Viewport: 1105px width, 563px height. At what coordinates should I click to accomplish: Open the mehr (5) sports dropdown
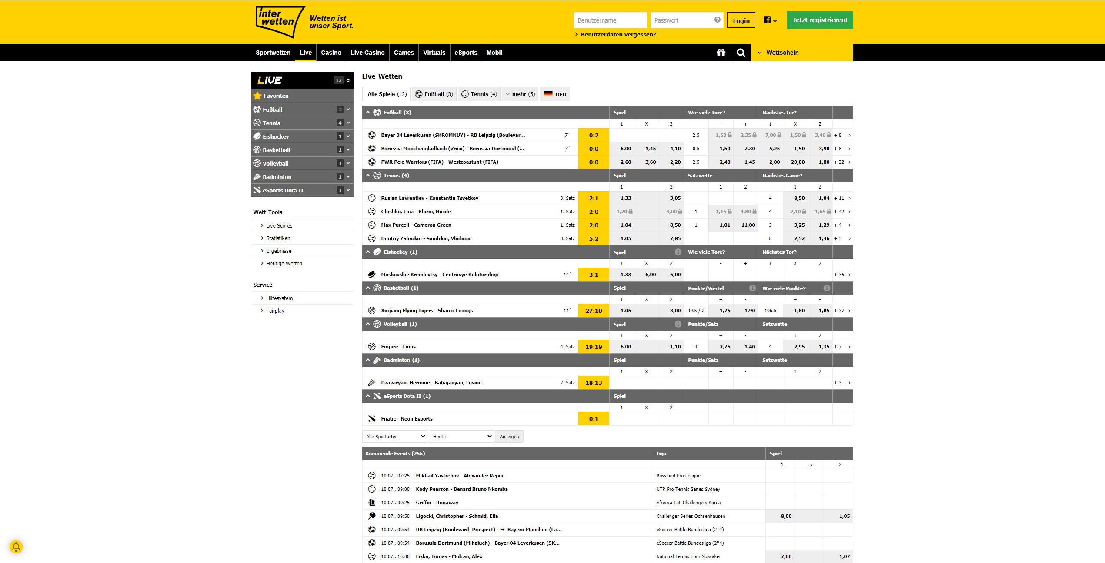pos(520,94)
